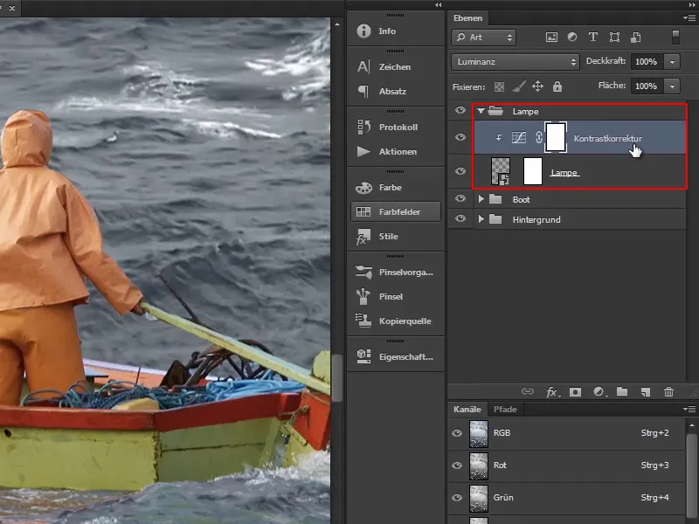Open the Ebenen panel flyout menu
699x524 pixels.
(x=689, y=18)
